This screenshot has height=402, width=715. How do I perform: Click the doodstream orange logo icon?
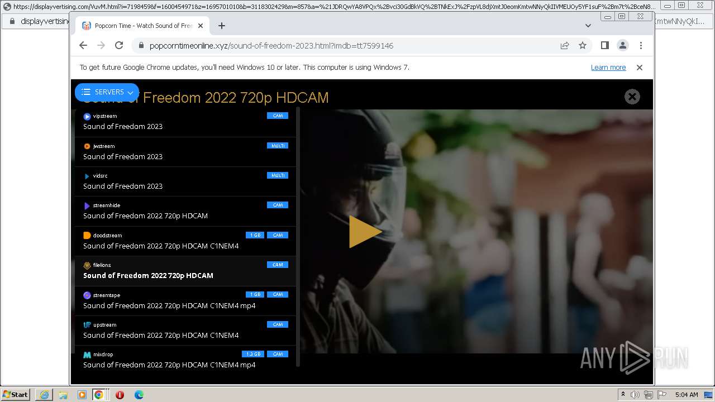[x=87, y=236]
